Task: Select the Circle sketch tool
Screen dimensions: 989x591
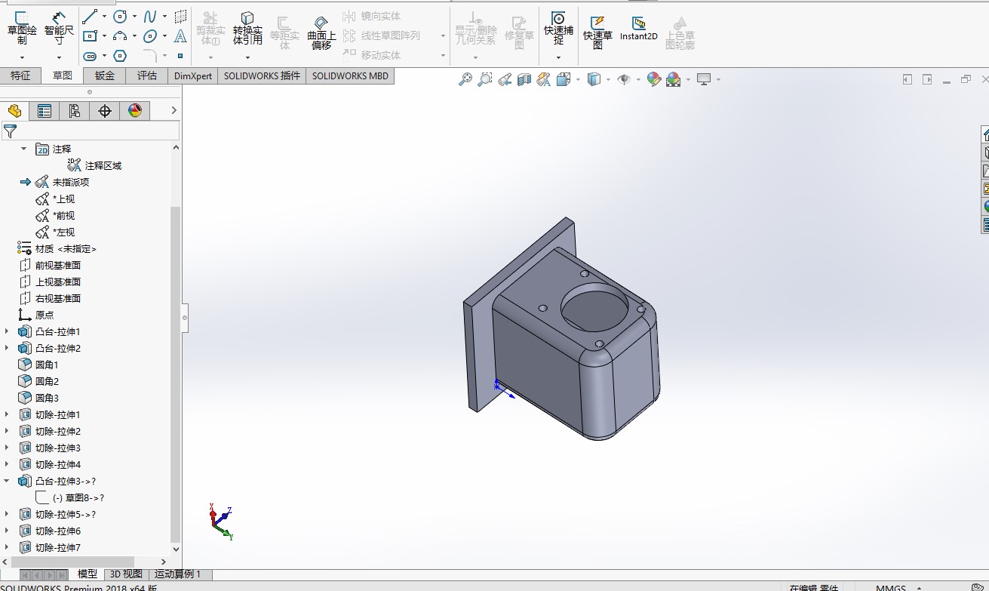Action: (120, 16)
